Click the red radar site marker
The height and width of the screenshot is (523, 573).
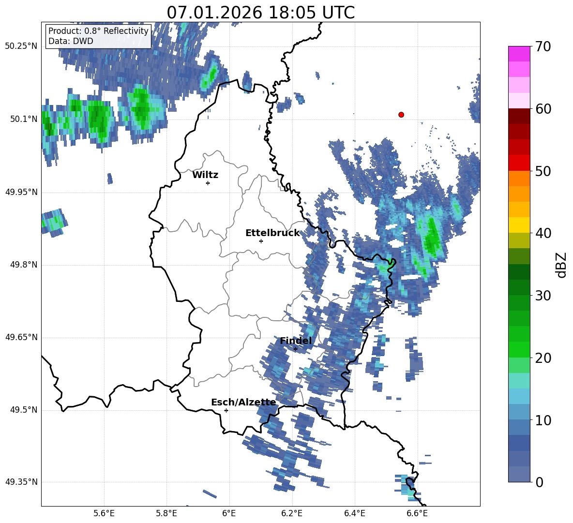(401, 115)
